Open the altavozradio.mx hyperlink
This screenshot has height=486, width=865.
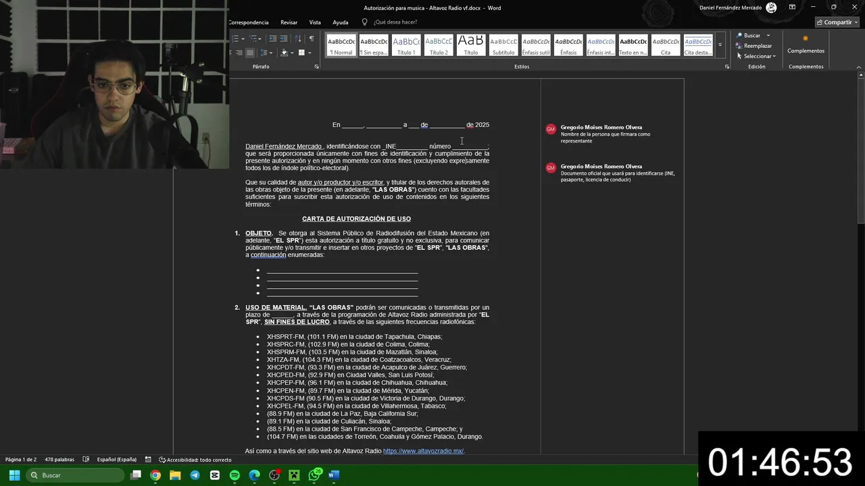click(423, 451)
